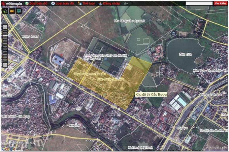Click the zoom in plus button
The width and height of the screenshot is (229, 152).
[5, 27]
